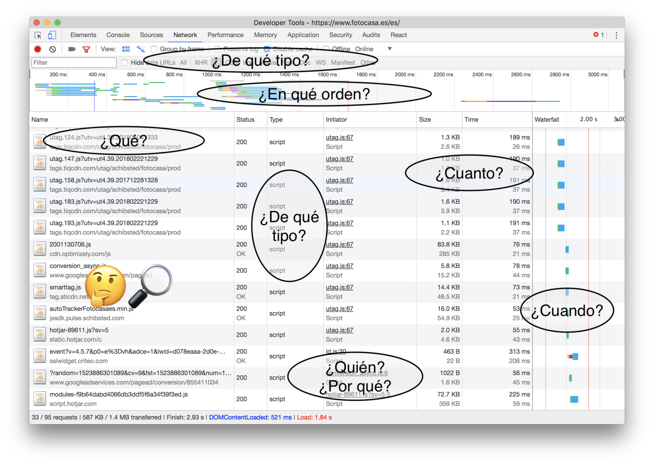Toggle the red filter funnel icon
The height and width of the screenshot is (466, 654).
pyautogui.click(x=86, y=49)
